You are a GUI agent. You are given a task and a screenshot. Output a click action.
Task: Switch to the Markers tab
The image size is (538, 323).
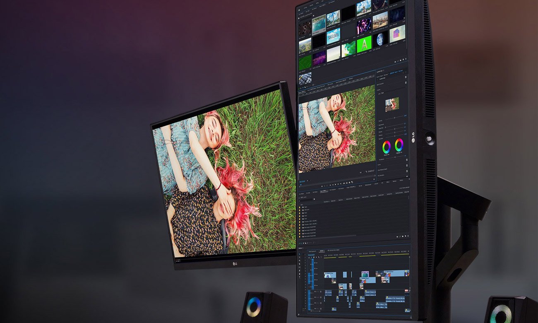coord(394,181)
